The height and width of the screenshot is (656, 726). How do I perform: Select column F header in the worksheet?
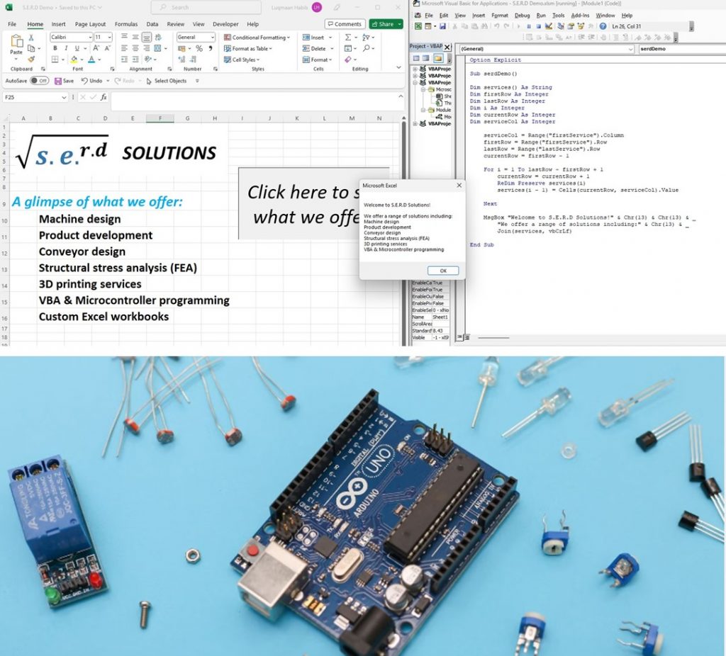160,118
